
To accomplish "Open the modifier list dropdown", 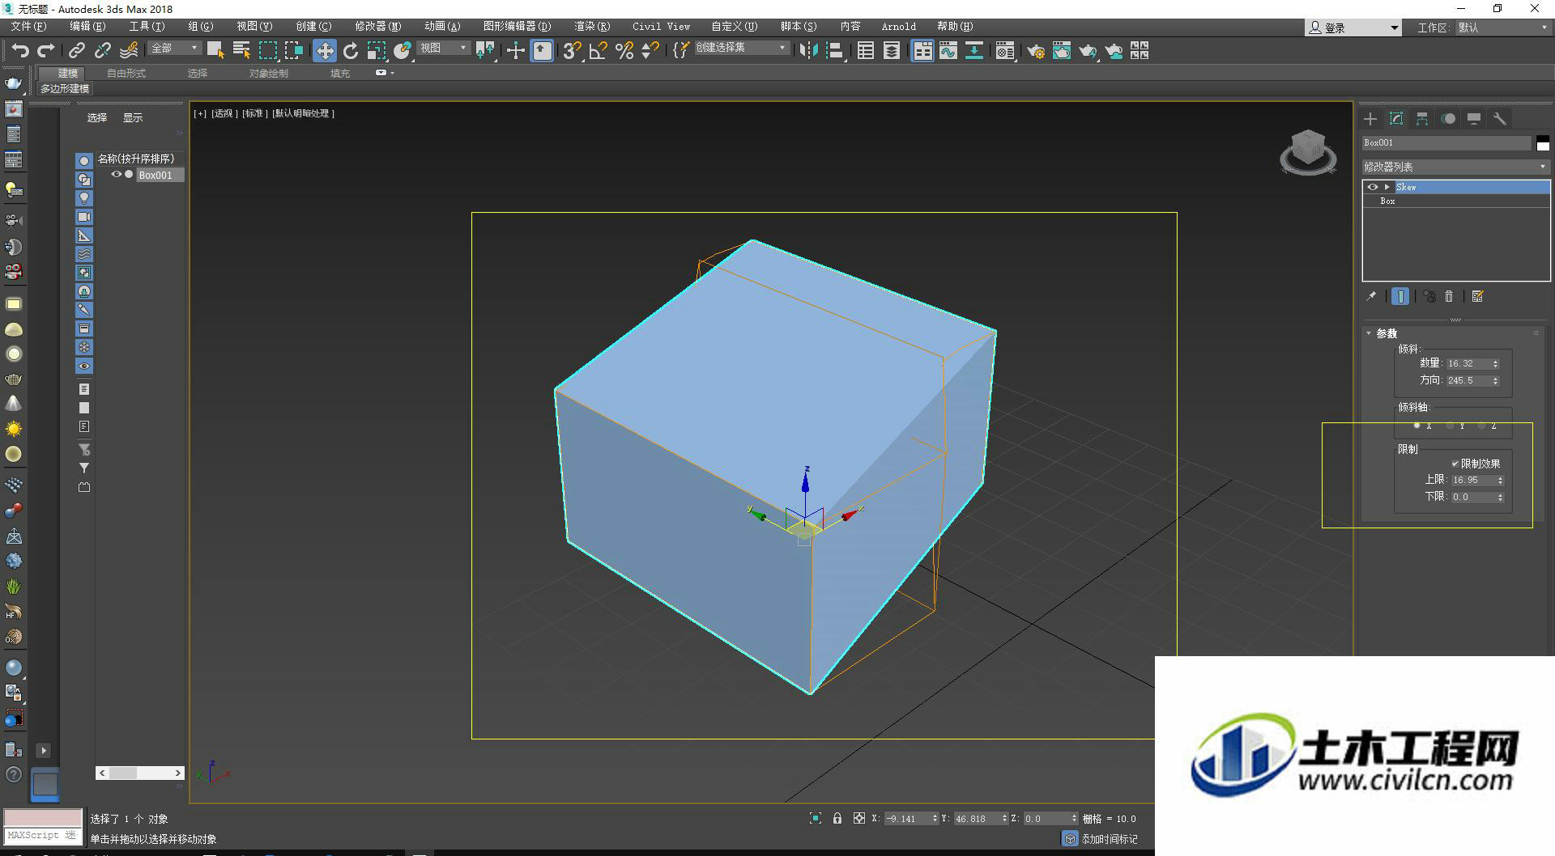I will (1456, 167).
